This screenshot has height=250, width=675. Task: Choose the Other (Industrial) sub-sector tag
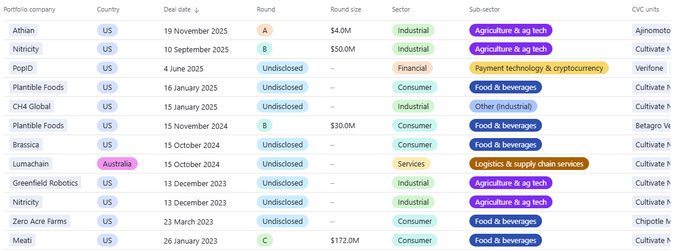[503, 107]
